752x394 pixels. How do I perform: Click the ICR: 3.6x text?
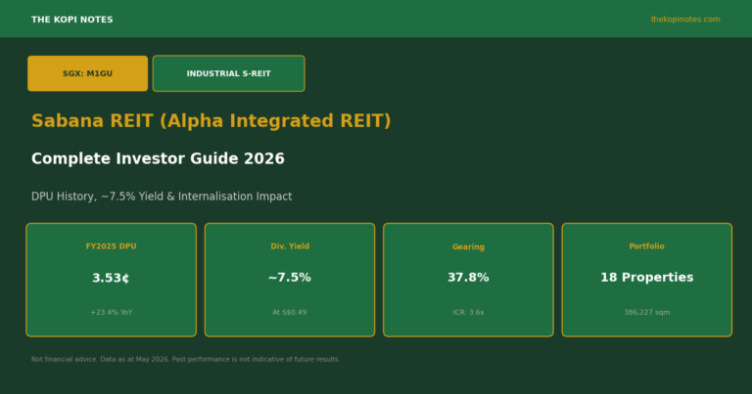pyautogui.click(x=468, y=312)
